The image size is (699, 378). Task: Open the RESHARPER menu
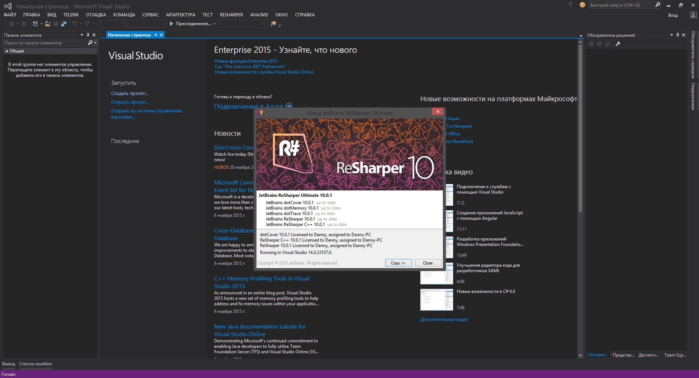point(231,15)
